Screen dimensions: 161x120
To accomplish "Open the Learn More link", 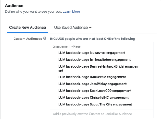I will (71, 12).
